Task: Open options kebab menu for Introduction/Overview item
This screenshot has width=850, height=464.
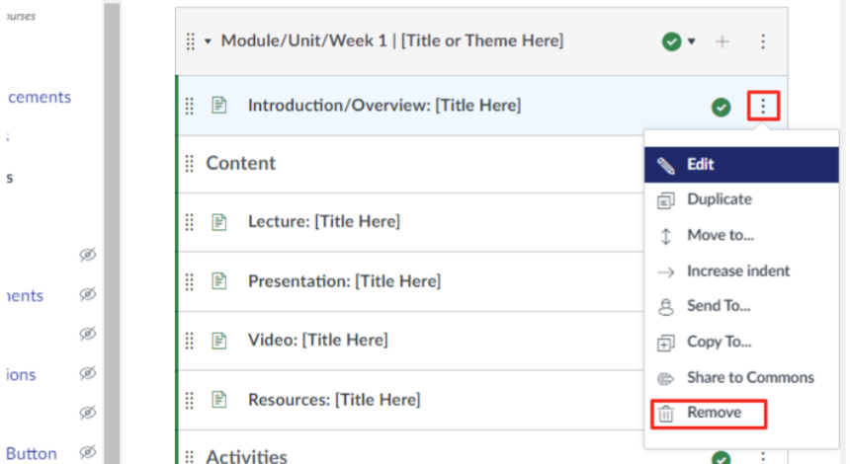Action: click(x=763, y=106)
